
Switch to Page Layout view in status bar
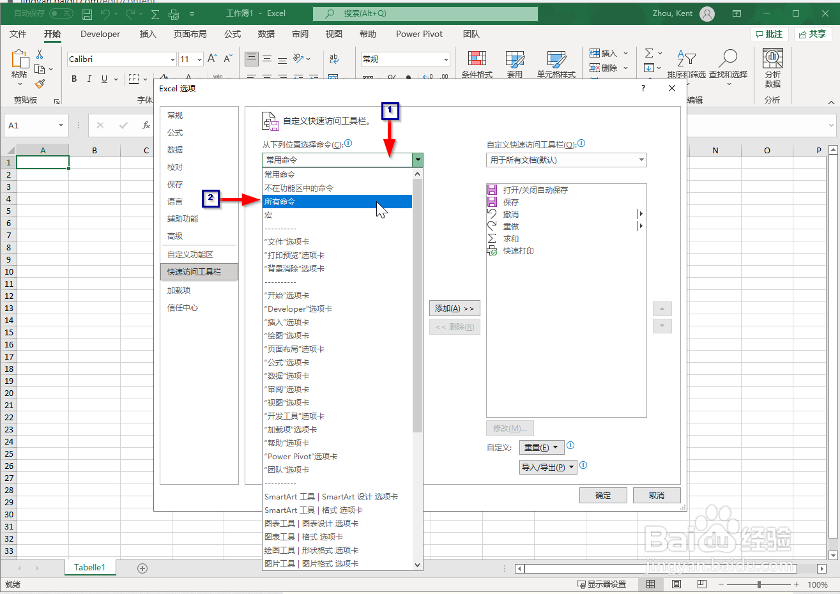pyautogui.click(x=676, y=584)
